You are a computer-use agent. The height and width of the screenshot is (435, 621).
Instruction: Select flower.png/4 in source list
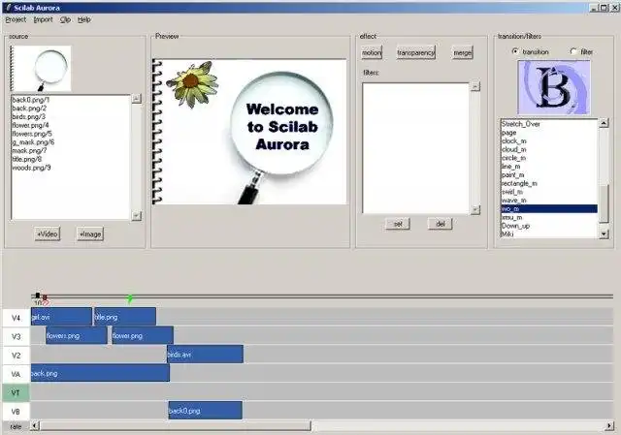coord(30,125)
